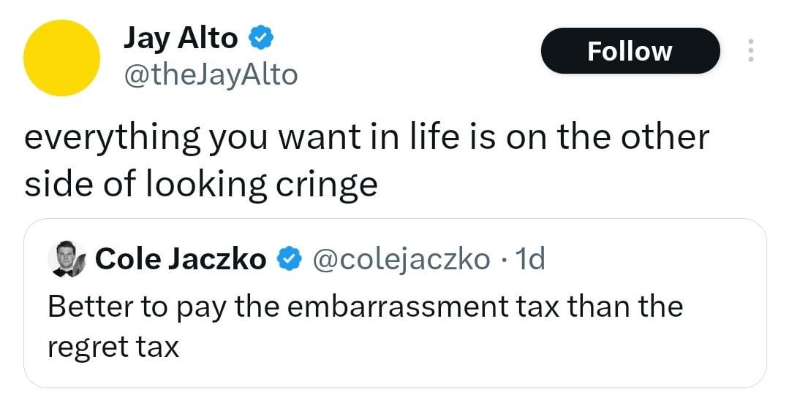Click the 'regret tax' text in quote
Screen dimensions: 789x408
tap(113, 346)
